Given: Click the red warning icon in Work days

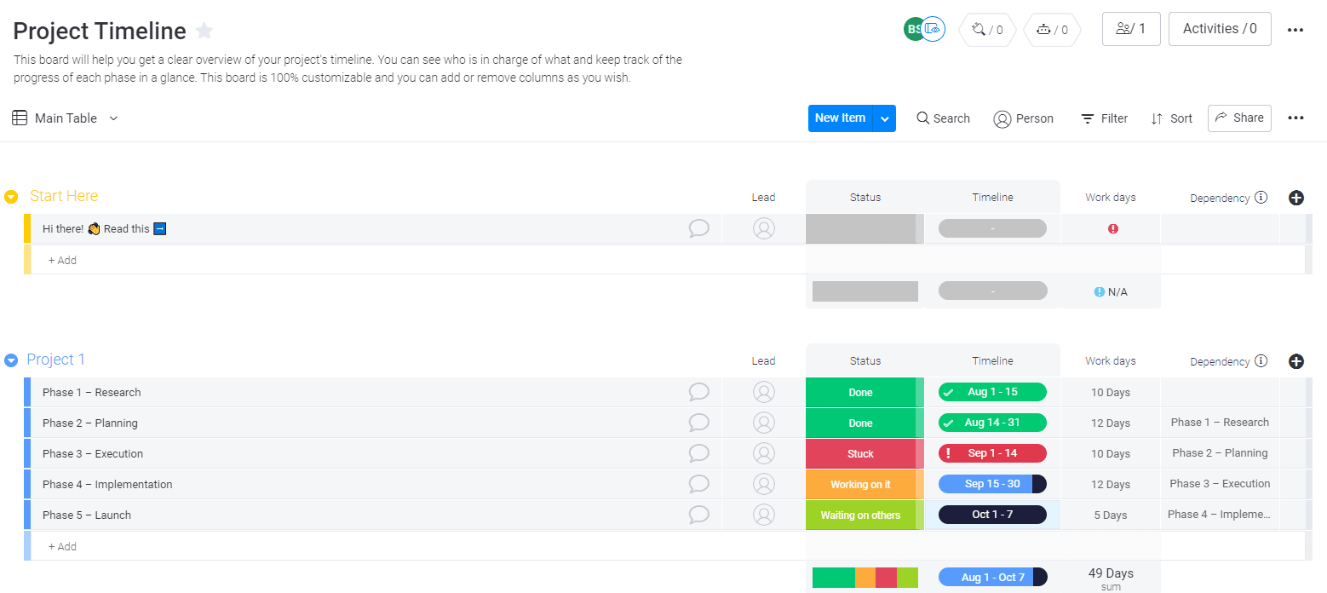Looking at the screenshot, I should point(1112,228).
